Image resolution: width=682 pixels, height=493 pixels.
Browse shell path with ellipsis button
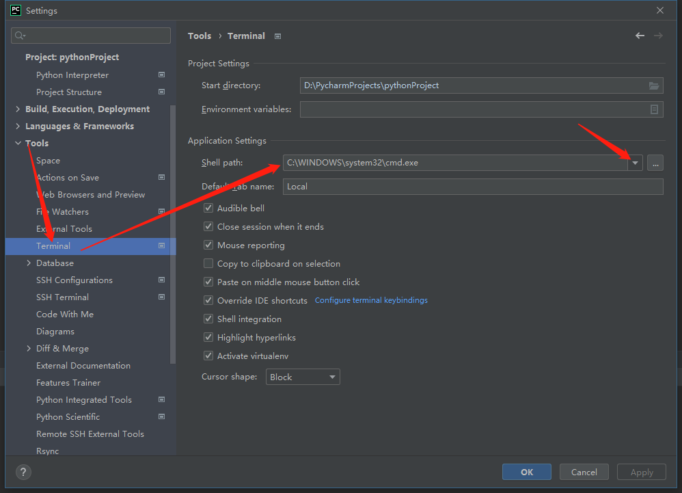[x=655, y=163]
